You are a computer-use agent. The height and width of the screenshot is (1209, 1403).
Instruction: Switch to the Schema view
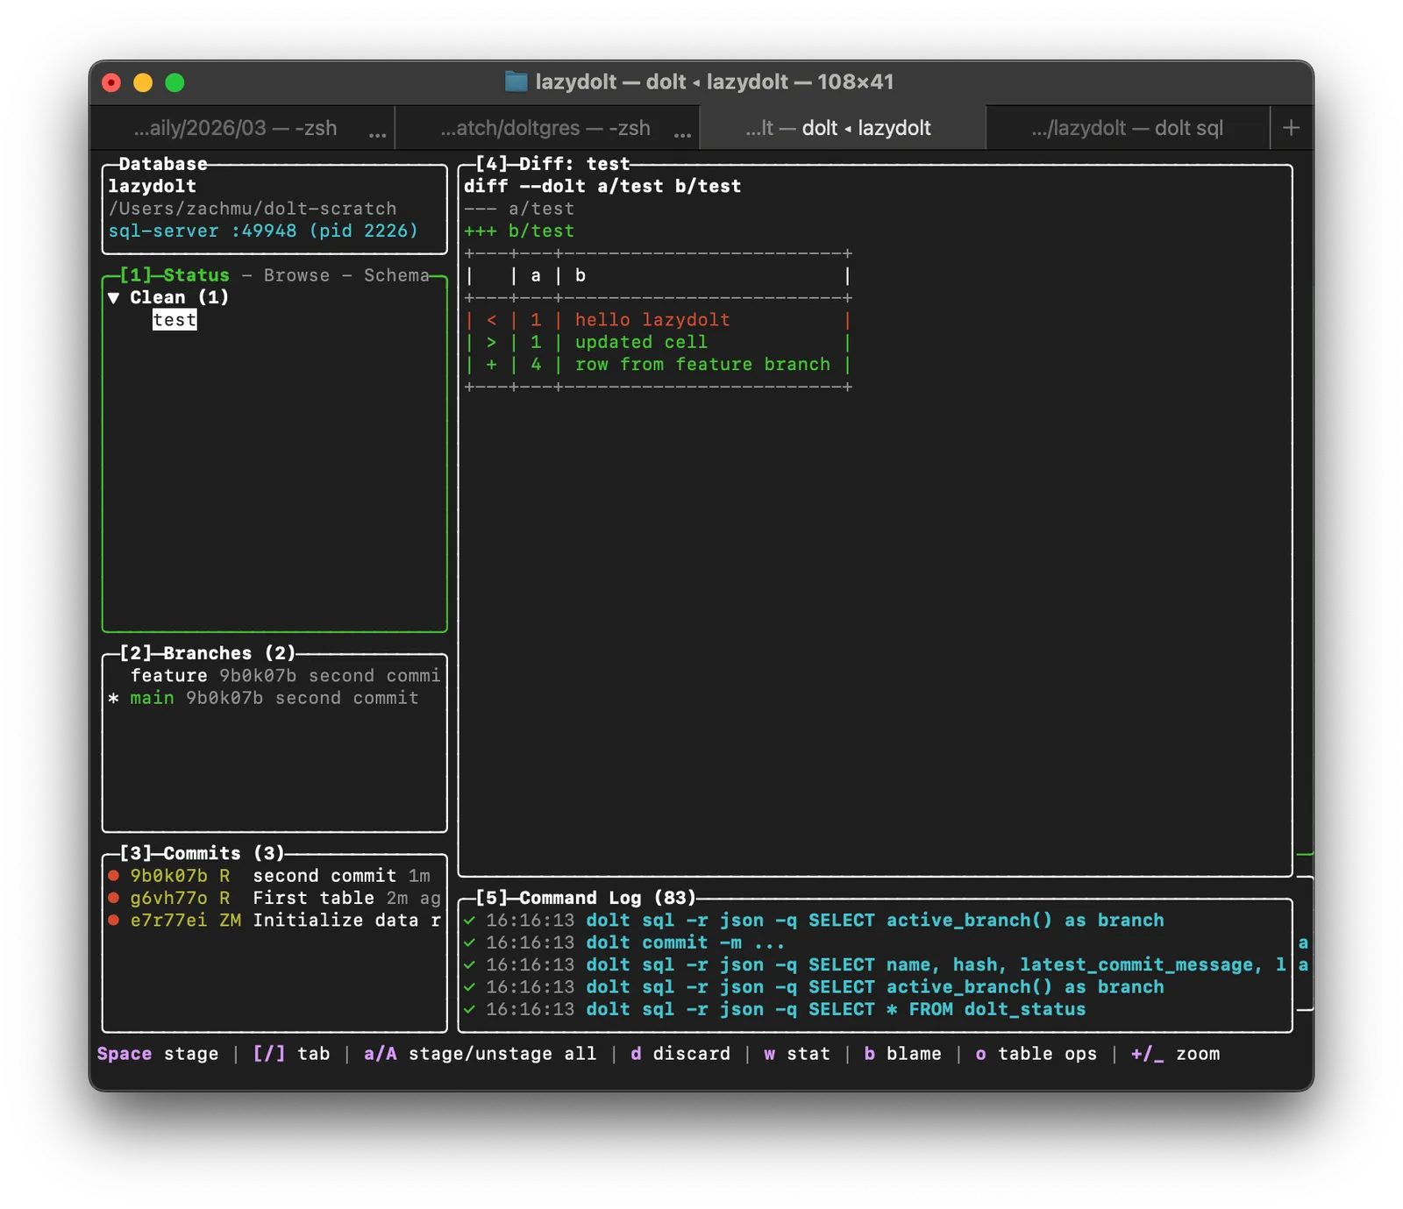coord(396,275)
